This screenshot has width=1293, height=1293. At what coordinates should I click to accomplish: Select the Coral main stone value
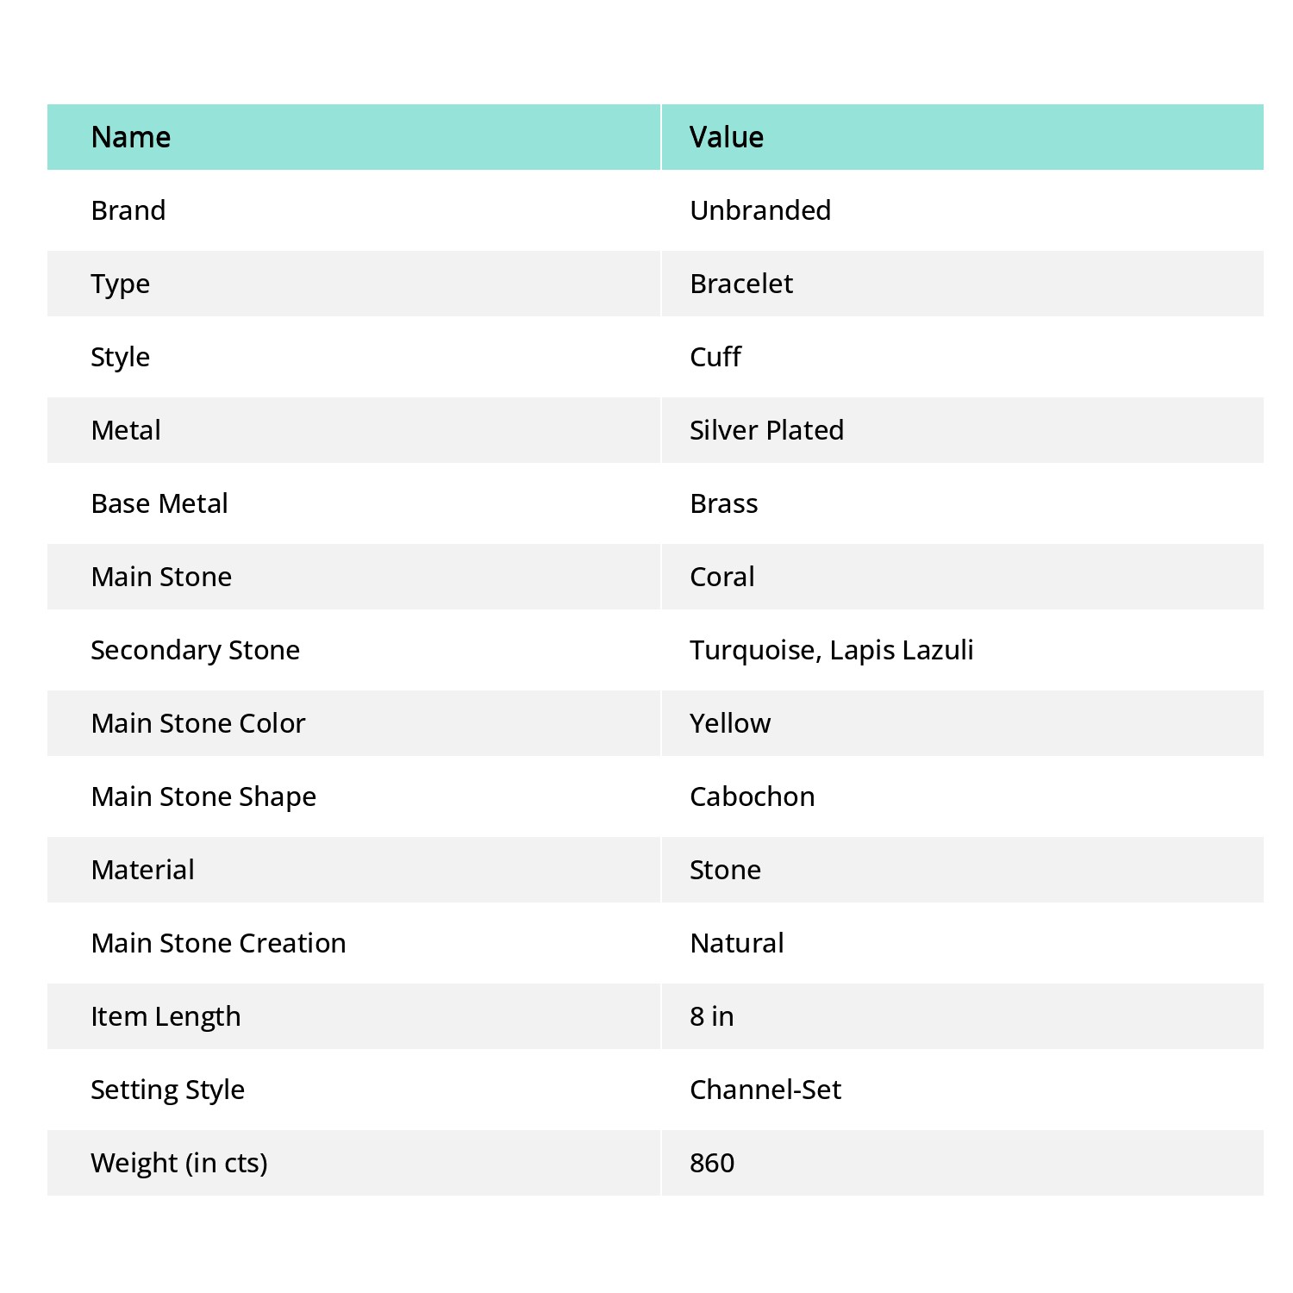pos(722,577)
